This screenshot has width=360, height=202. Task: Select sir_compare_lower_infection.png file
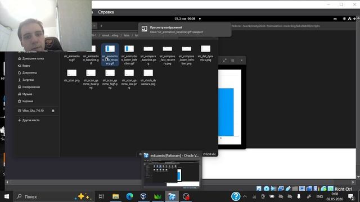coord(186,54)
